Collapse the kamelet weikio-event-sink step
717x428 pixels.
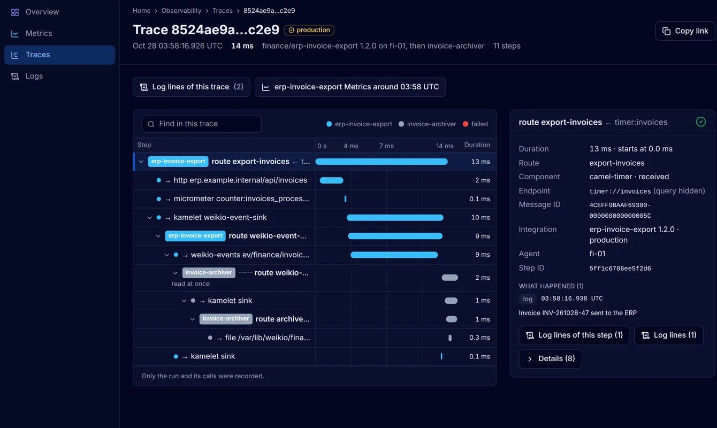coord(150,218)
